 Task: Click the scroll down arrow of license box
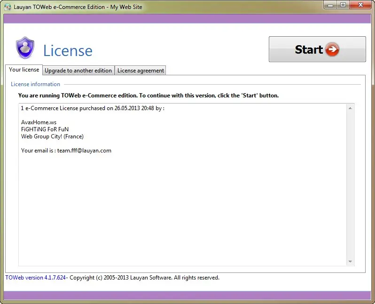click(350, 261)
